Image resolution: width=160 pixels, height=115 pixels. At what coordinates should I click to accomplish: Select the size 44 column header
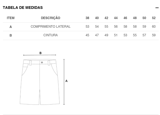(116, 18)
